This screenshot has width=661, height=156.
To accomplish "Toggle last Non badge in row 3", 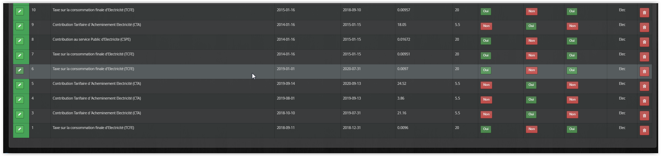I will (x=572, y=114).
